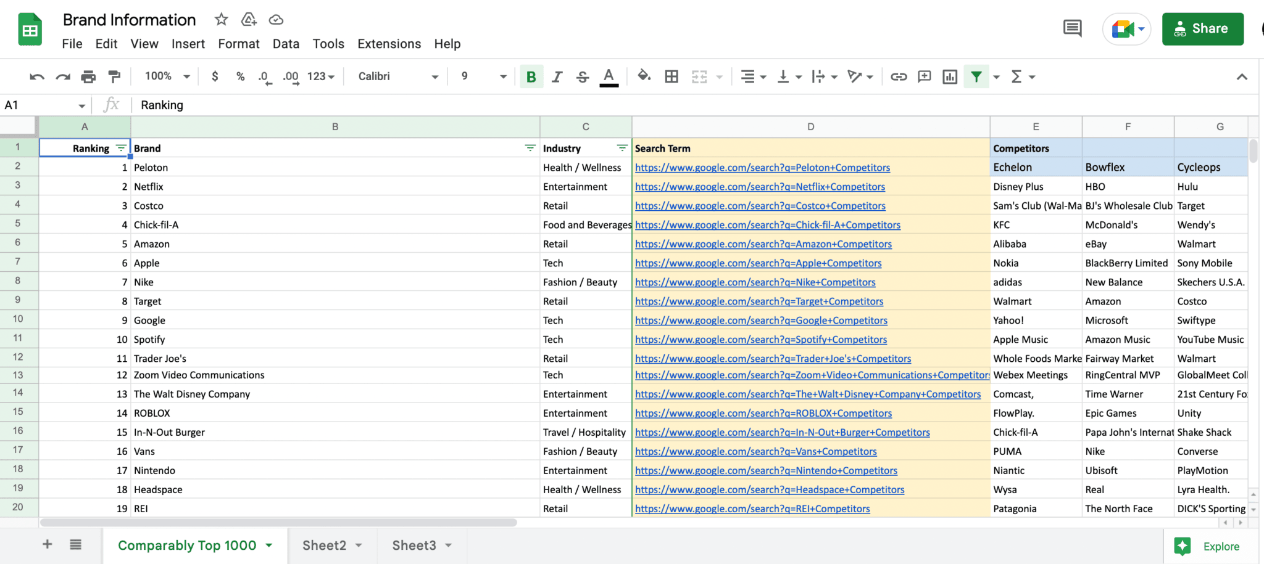Toggle the filter button in toolbar
Screen dimensions: 1264x564
976,76
